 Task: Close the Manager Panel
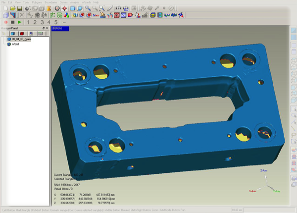tap(47, 29)
